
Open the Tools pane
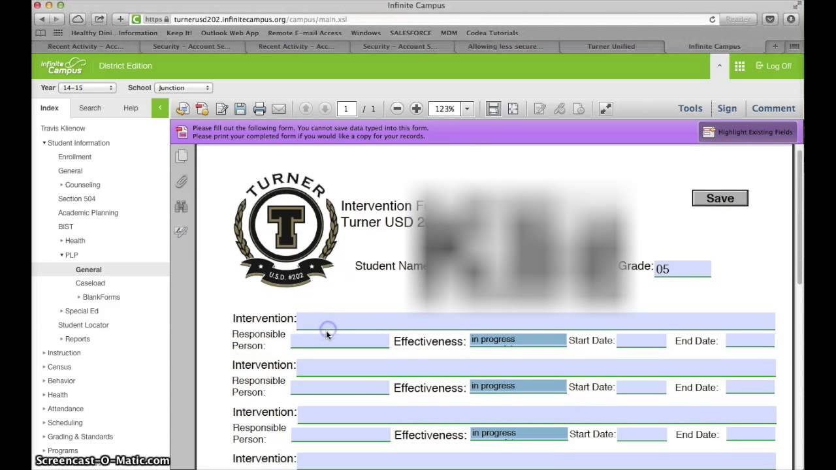(690, 108)
